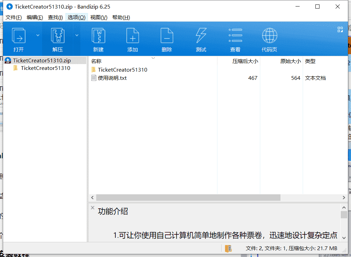Expand the dropdown arrow beside 解压

point(77,35)
